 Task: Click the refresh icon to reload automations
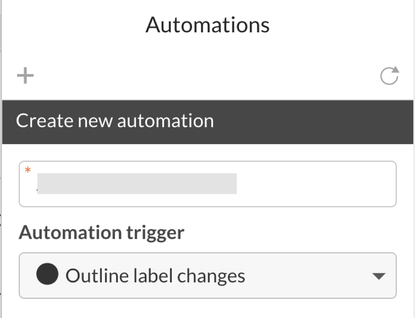tap(389, 75)
